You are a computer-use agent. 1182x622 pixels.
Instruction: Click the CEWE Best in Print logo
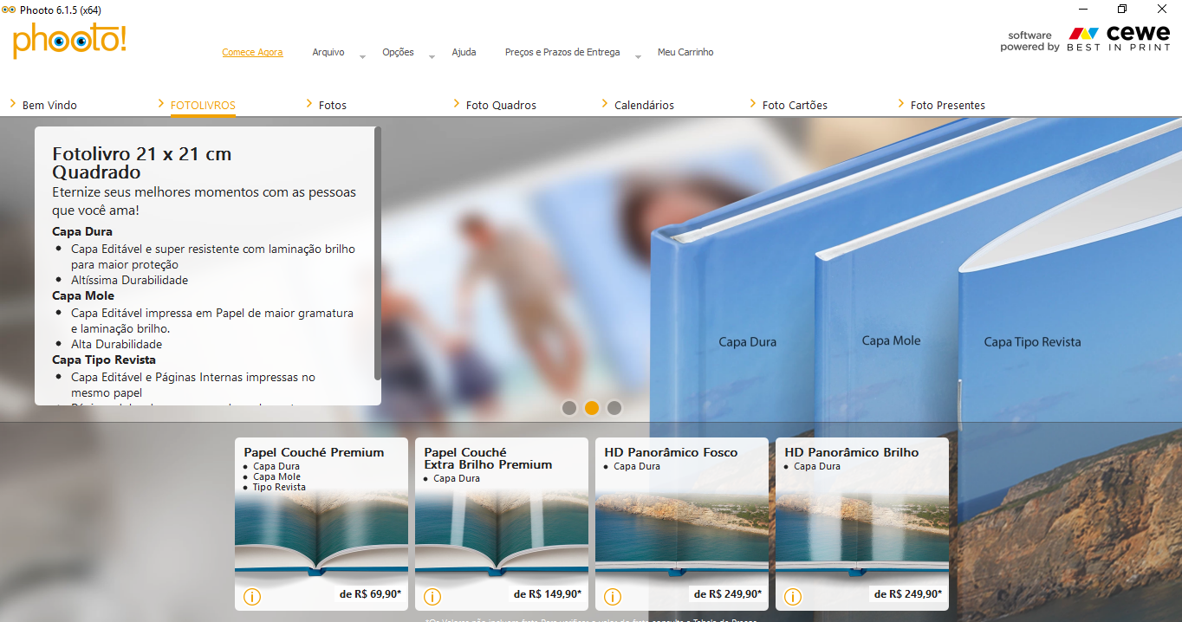point(1118,39)
